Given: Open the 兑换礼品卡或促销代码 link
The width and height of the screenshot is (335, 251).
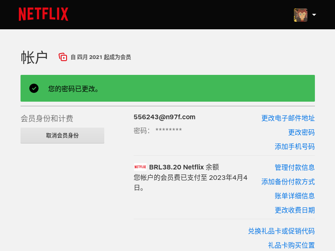Looking at the screenshot, I should coord(281,231).
